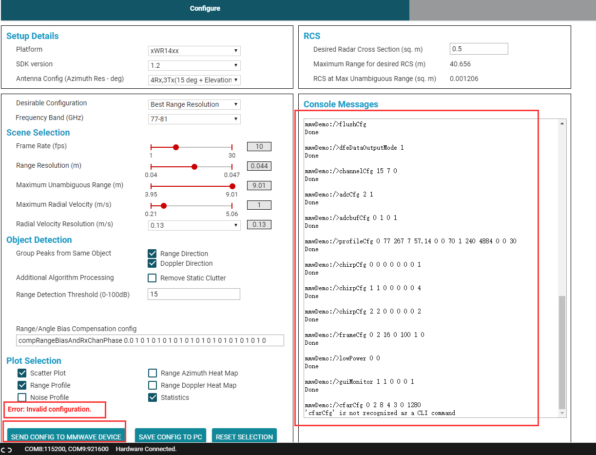Click 'cfarCfg' is not recognized console line

(x=380, y=413)
